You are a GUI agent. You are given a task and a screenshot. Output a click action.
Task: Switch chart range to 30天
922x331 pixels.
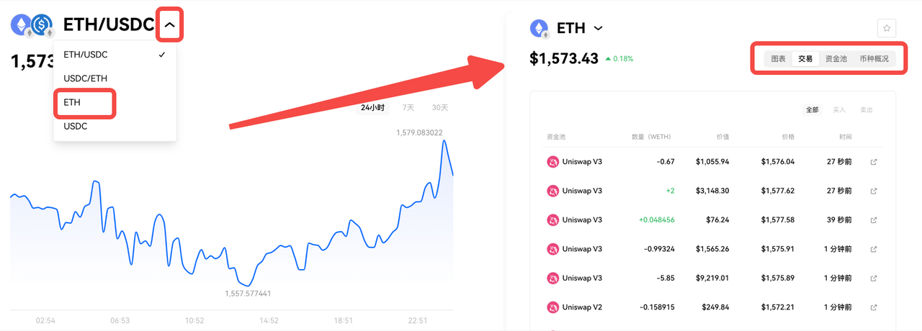pos(439,108)
